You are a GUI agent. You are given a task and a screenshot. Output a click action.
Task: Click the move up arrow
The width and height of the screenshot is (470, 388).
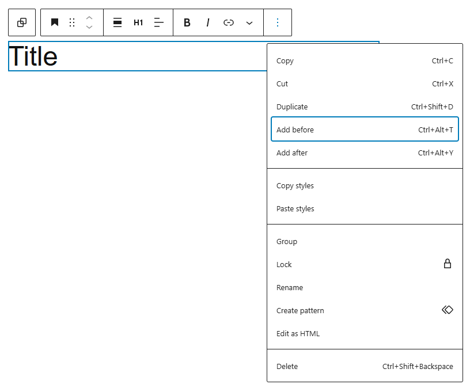pyautogui.click(x=89, y=18)
